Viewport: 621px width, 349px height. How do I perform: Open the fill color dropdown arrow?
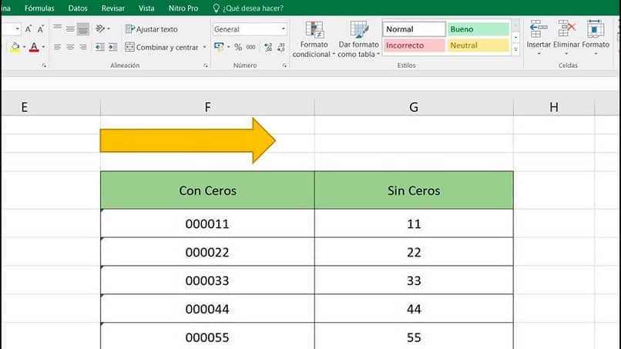(x=24, y=47)
